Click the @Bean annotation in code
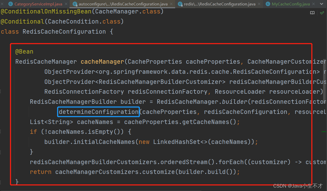Image resolution: width=327 pixels, height=191 pixels. 24,51
